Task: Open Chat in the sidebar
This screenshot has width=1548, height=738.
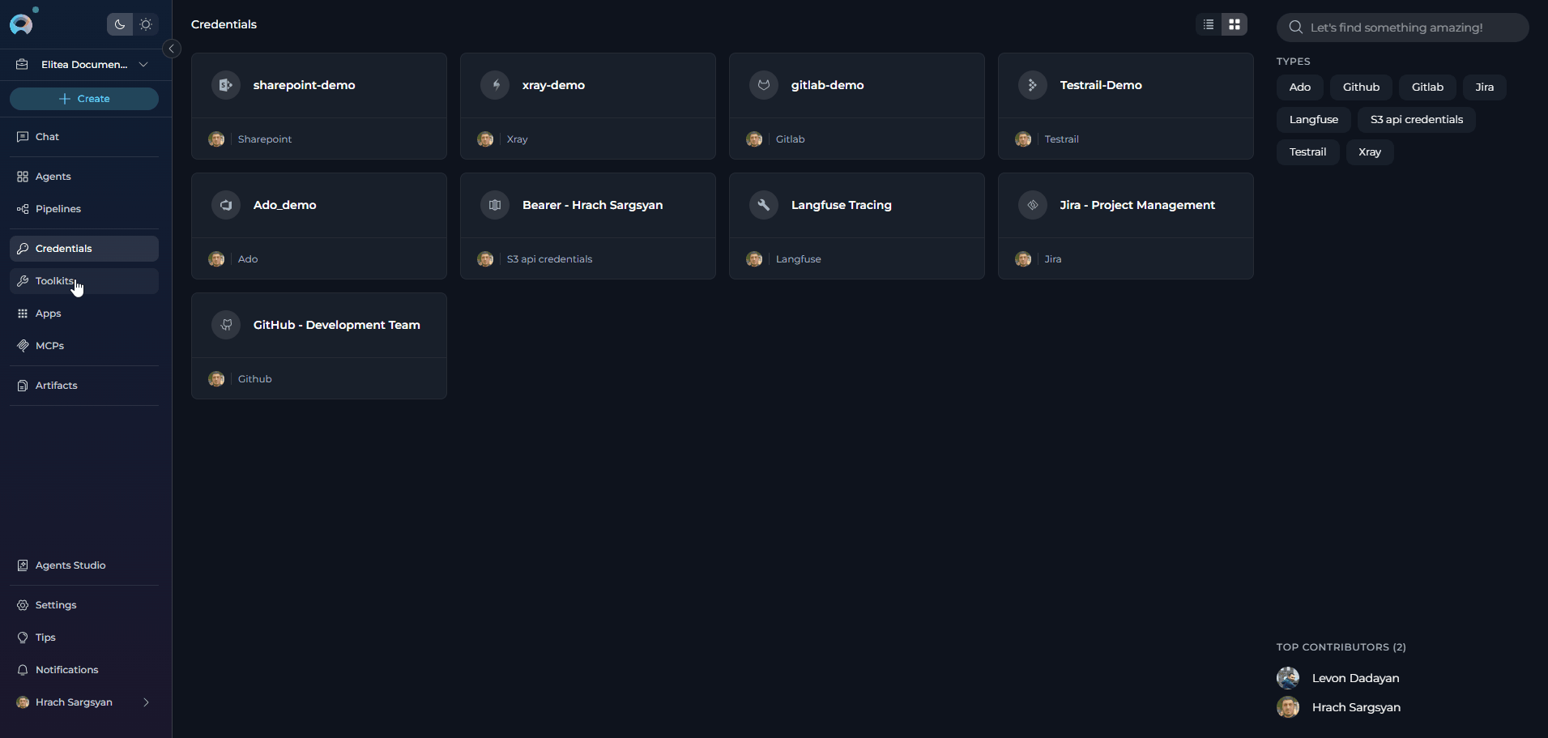Action: [x=84, y=137]
